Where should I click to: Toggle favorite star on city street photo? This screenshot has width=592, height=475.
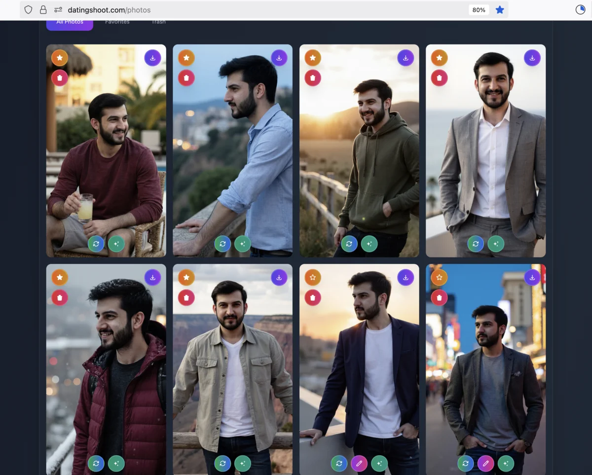pyautogui.click(x=439, y=277)
